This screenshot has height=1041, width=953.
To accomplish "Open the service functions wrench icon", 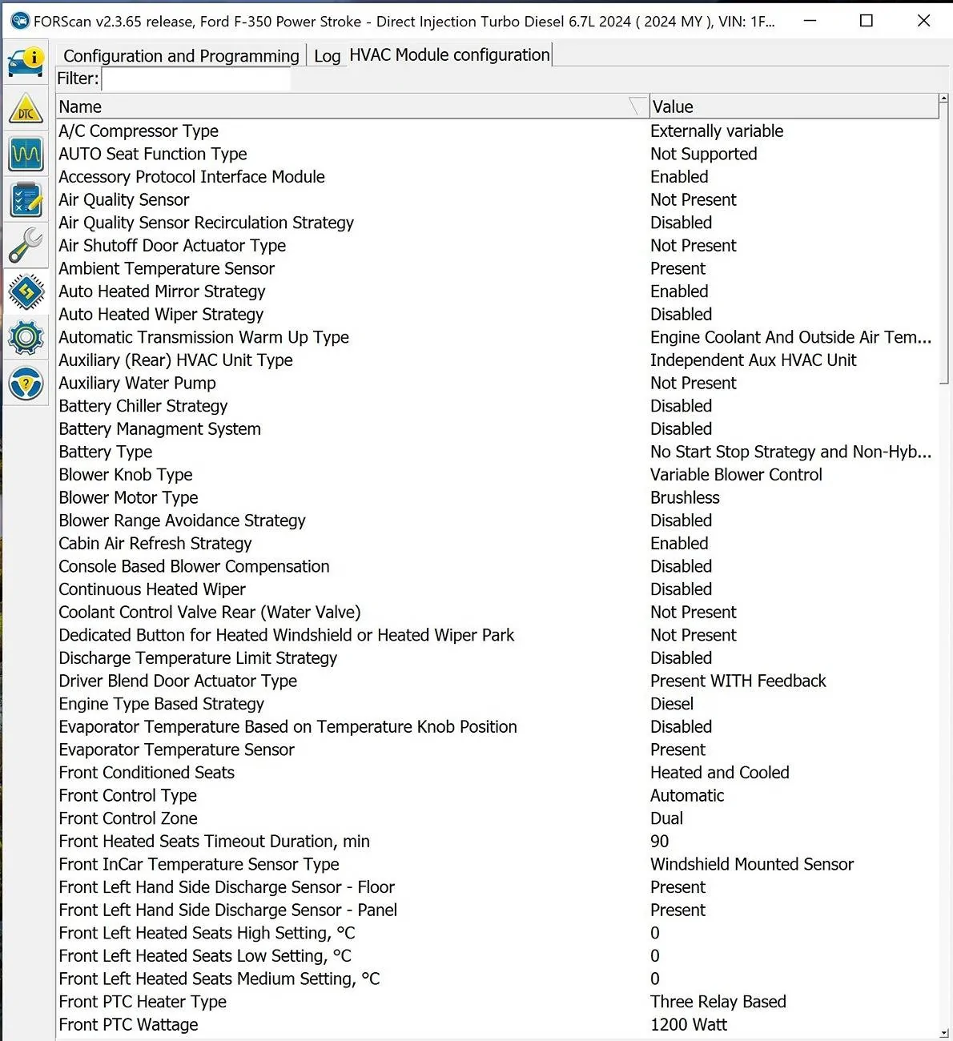I will 26,246.
